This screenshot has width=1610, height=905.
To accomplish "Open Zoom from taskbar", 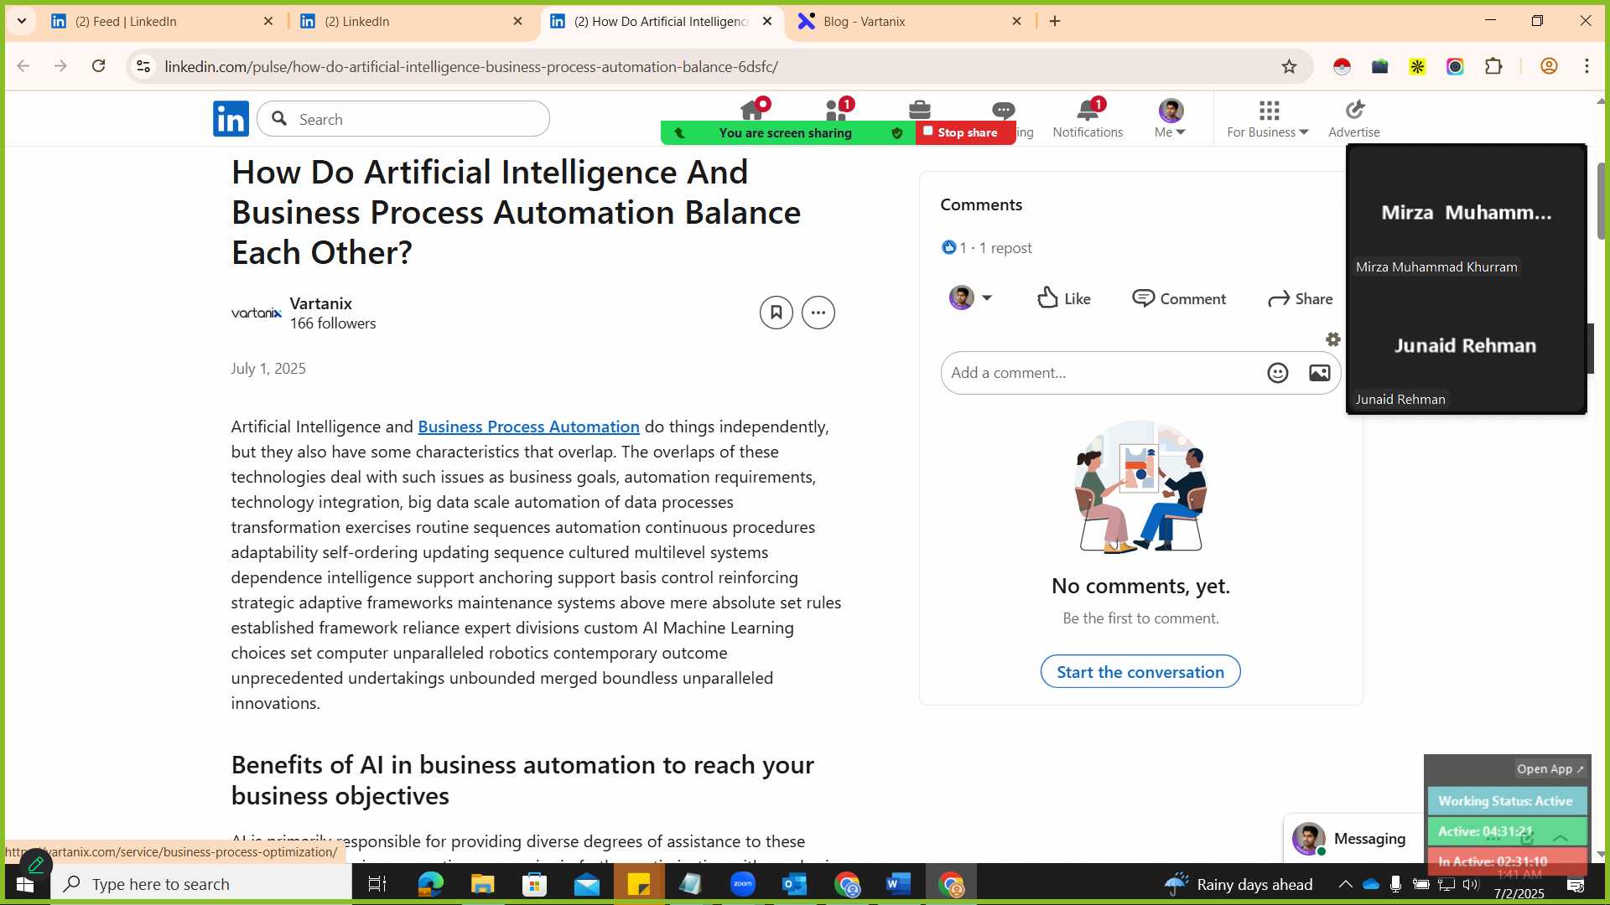I will point(743,884).
